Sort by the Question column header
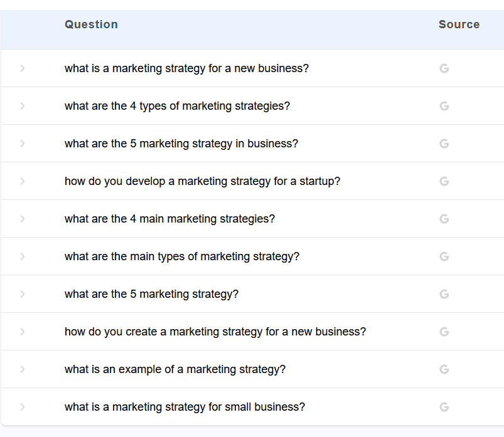This screenshot has height=437, width=504. 91,24
